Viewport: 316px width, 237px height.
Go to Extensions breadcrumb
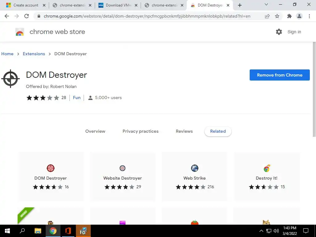(34, 54)
